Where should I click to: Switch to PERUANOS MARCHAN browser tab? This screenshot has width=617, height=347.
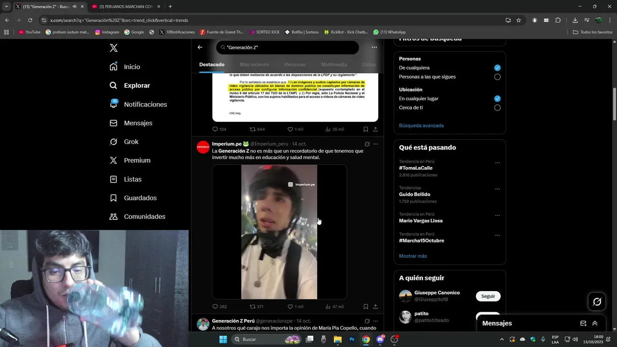126,6
